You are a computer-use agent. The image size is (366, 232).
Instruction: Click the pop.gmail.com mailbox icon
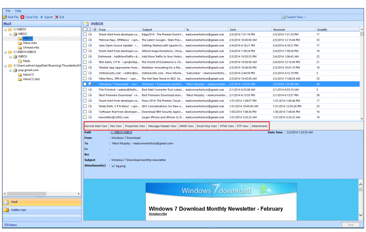click(x=15, y=70)
